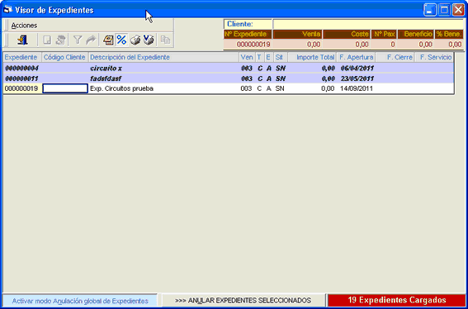Sort by Expediente column header

coord(22,57)
